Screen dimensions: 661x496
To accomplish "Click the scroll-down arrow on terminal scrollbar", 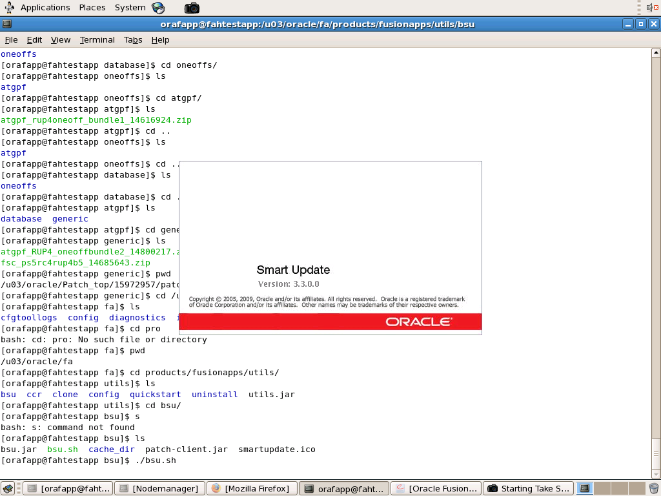I will [656, 474].
